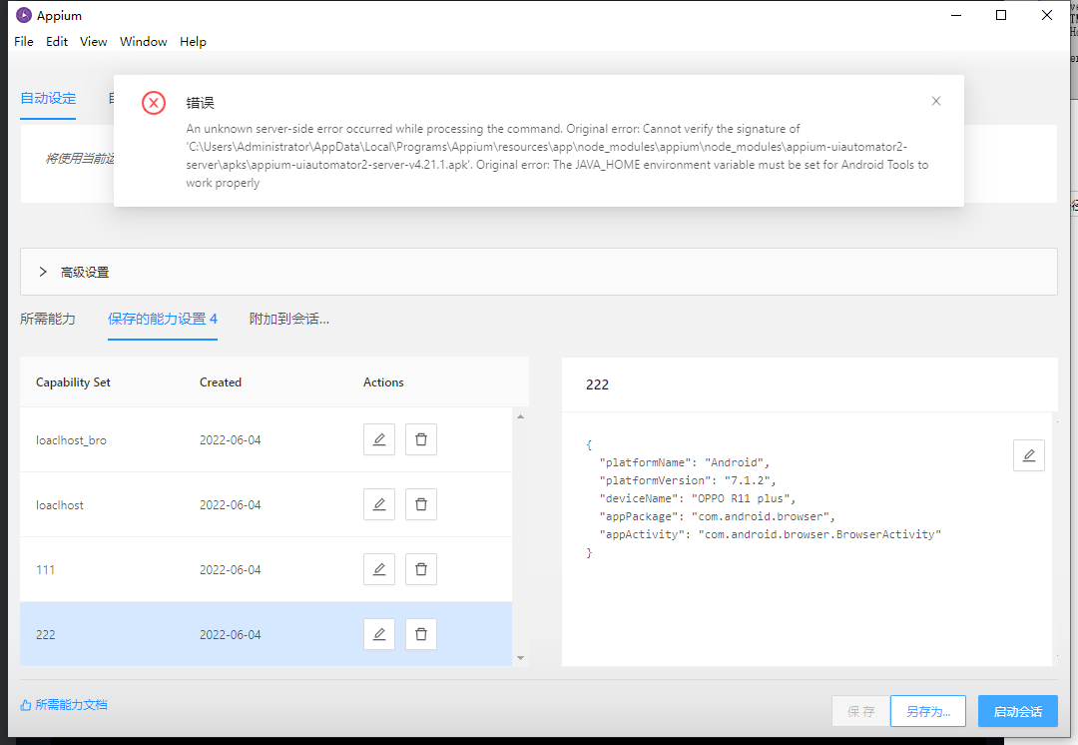1078x745 pixels.
Task: Open the Edit menu
Action: (56, 41)
